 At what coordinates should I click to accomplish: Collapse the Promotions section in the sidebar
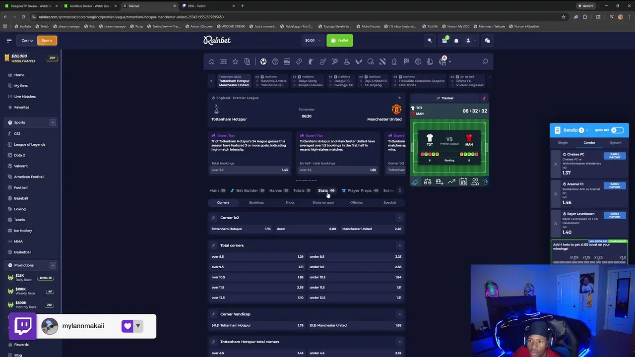pos(52,265)
